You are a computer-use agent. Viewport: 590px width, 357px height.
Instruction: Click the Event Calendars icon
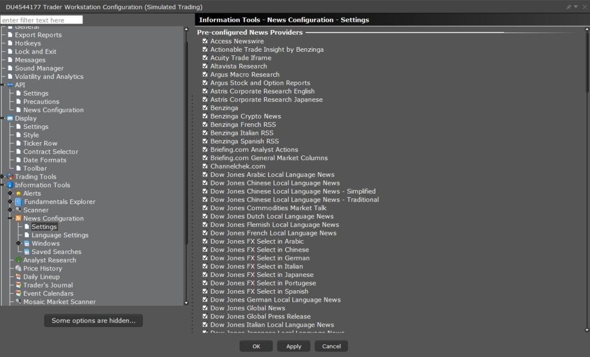pos(18,293)
